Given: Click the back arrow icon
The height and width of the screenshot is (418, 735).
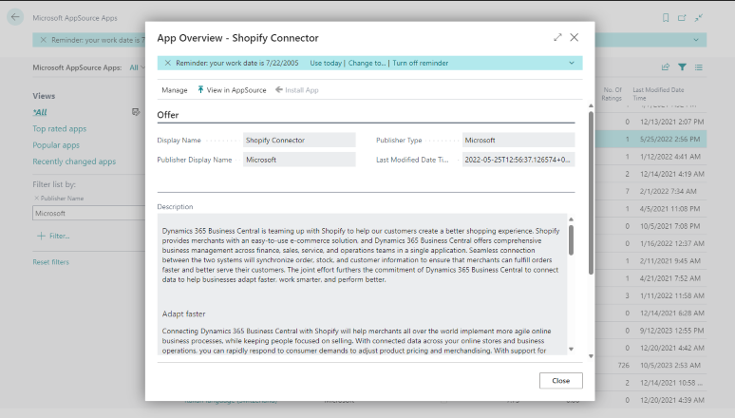Looking at the screenshot, I should 15,17.
